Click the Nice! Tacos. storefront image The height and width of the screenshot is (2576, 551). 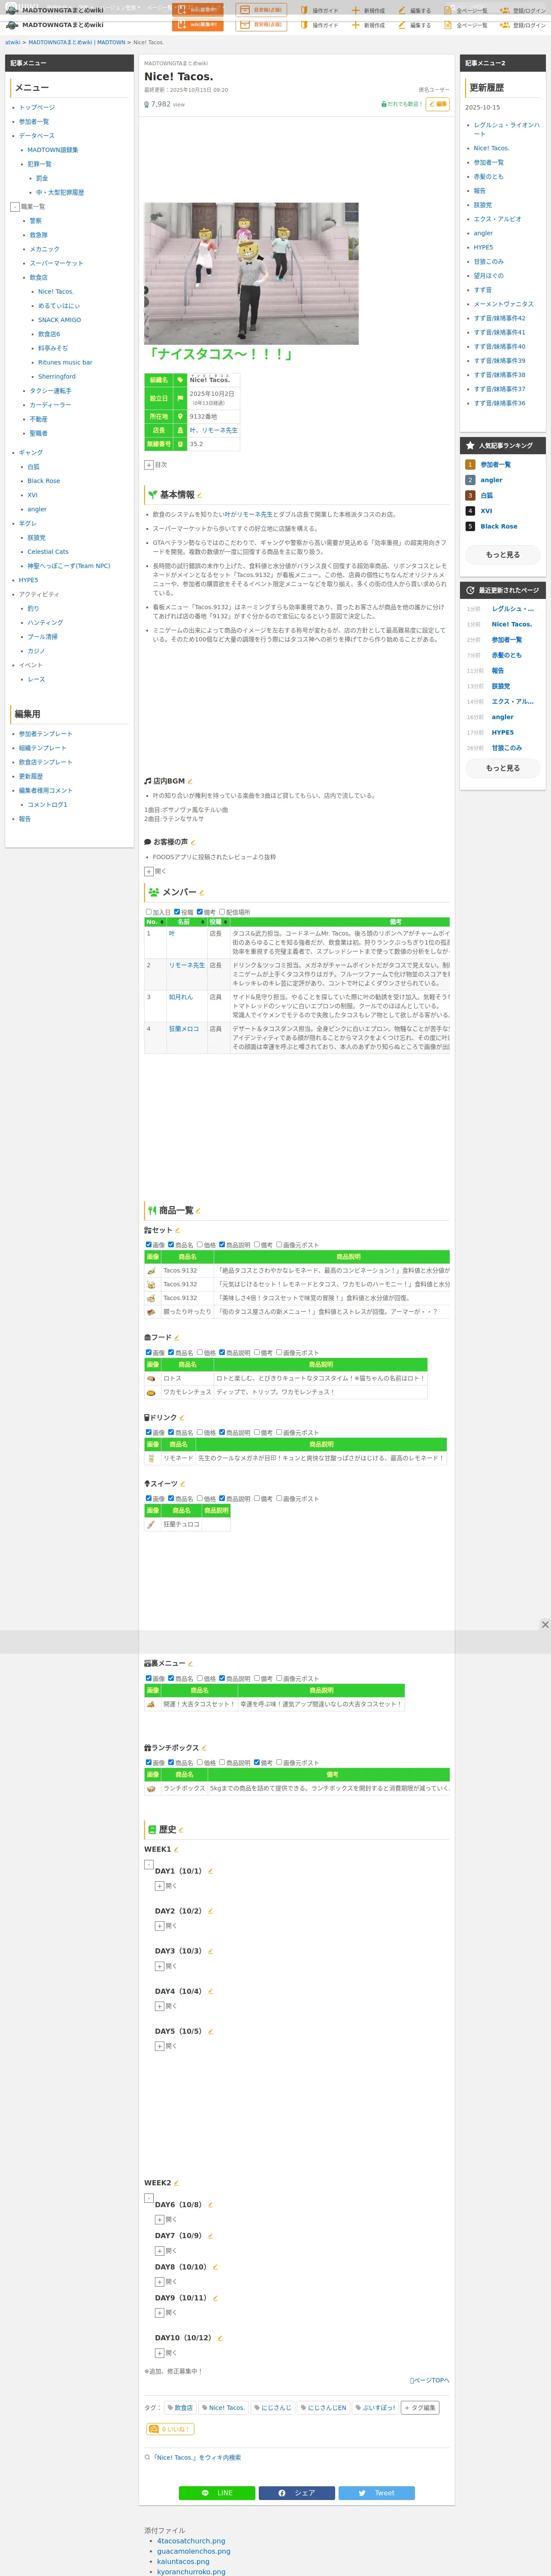(251, 274)
